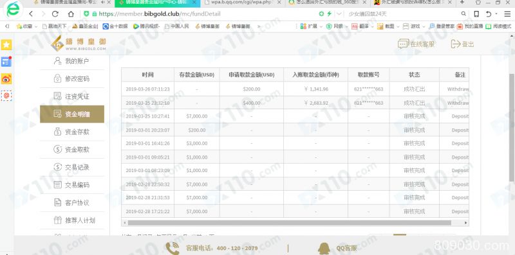Open 推荐人计划 in side menu
Image resolution: width=515 pixels, height=255 pixels.
72,220
